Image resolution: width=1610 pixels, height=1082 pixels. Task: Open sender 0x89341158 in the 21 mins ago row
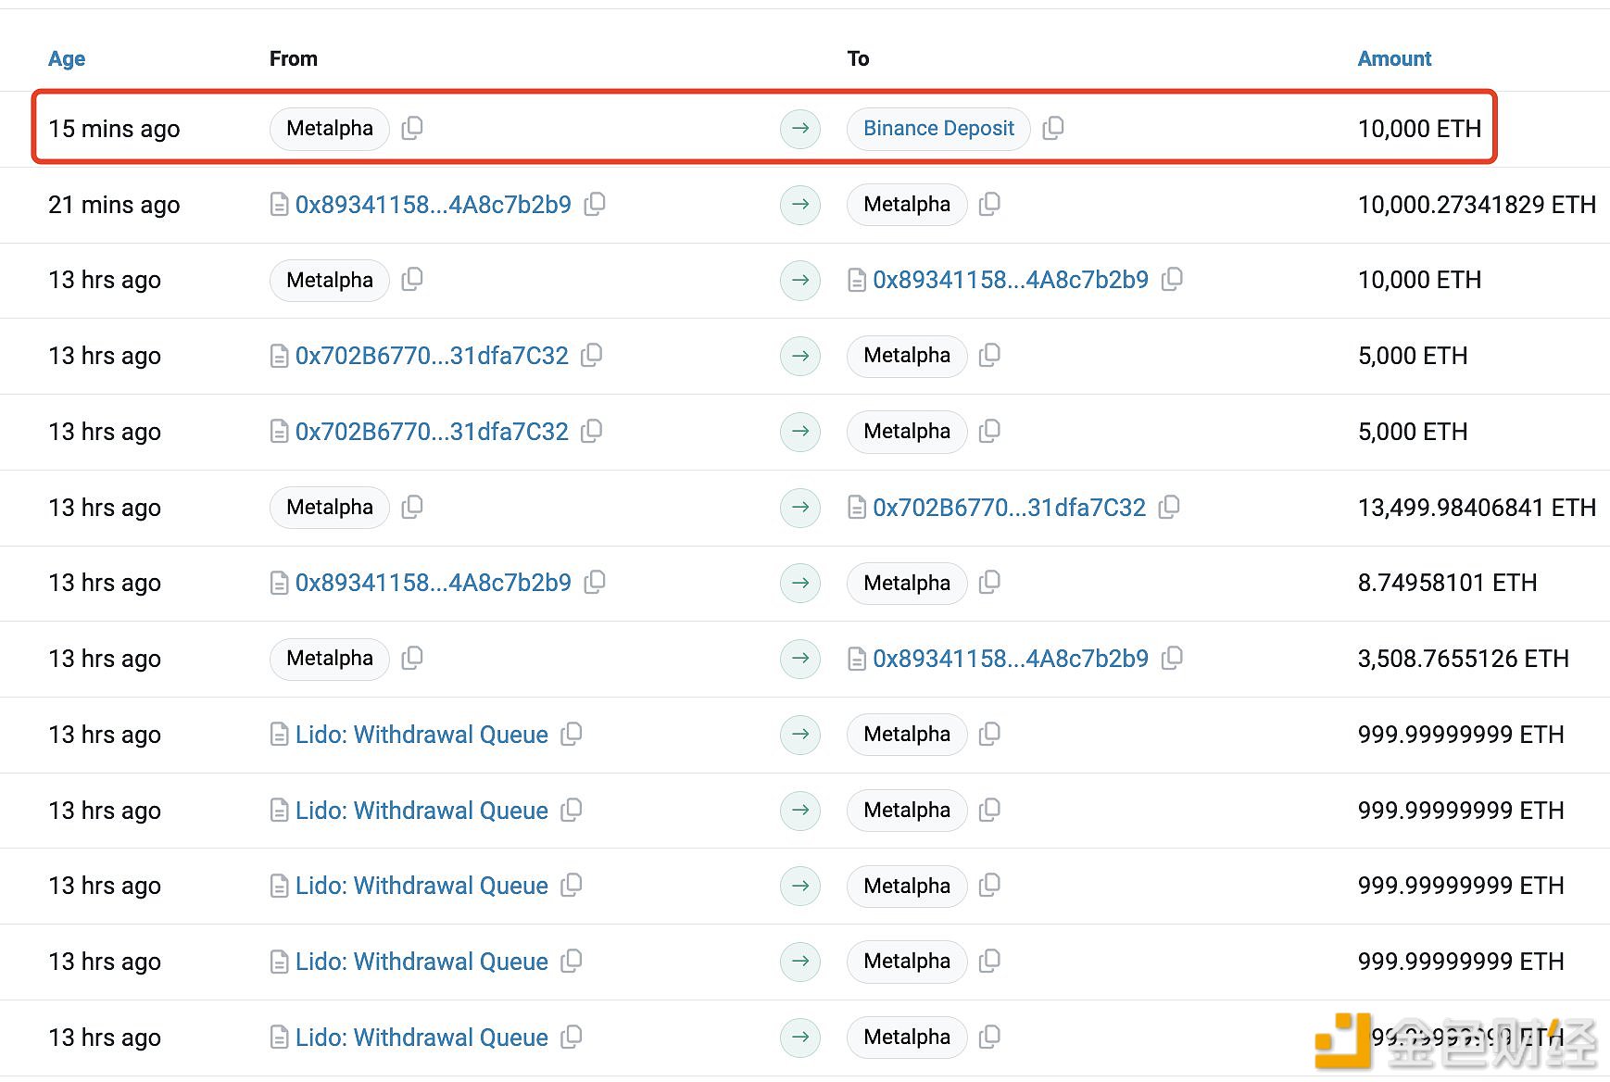coord(434,204)
